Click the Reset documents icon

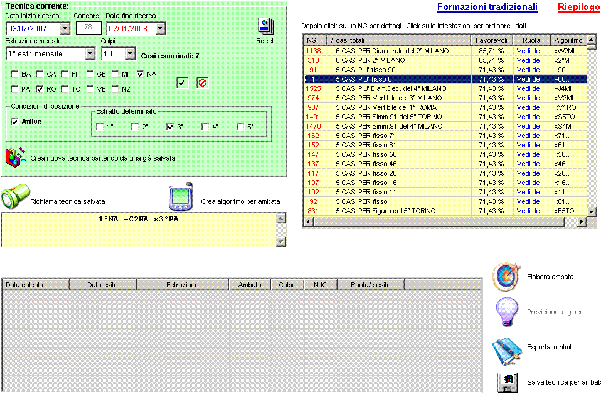coord(265,26)
